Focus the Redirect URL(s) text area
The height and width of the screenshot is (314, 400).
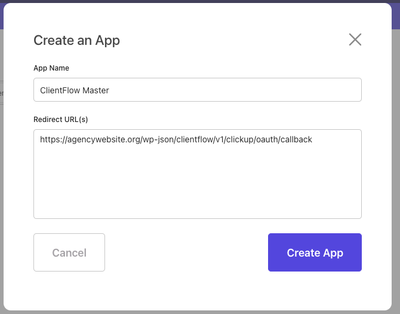(x=198, y=174)
